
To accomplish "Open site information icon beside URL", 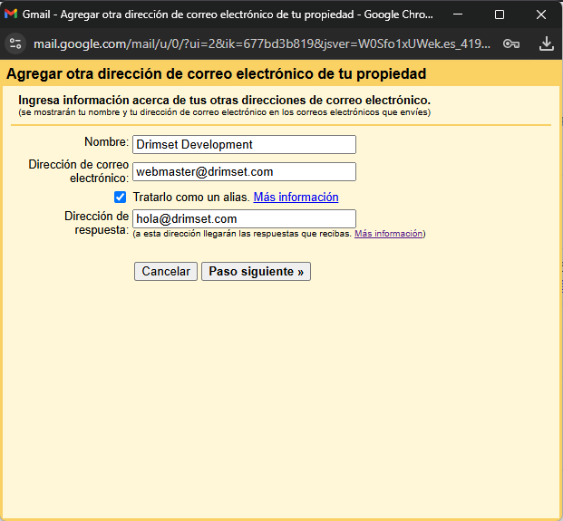I will [15, 43].
